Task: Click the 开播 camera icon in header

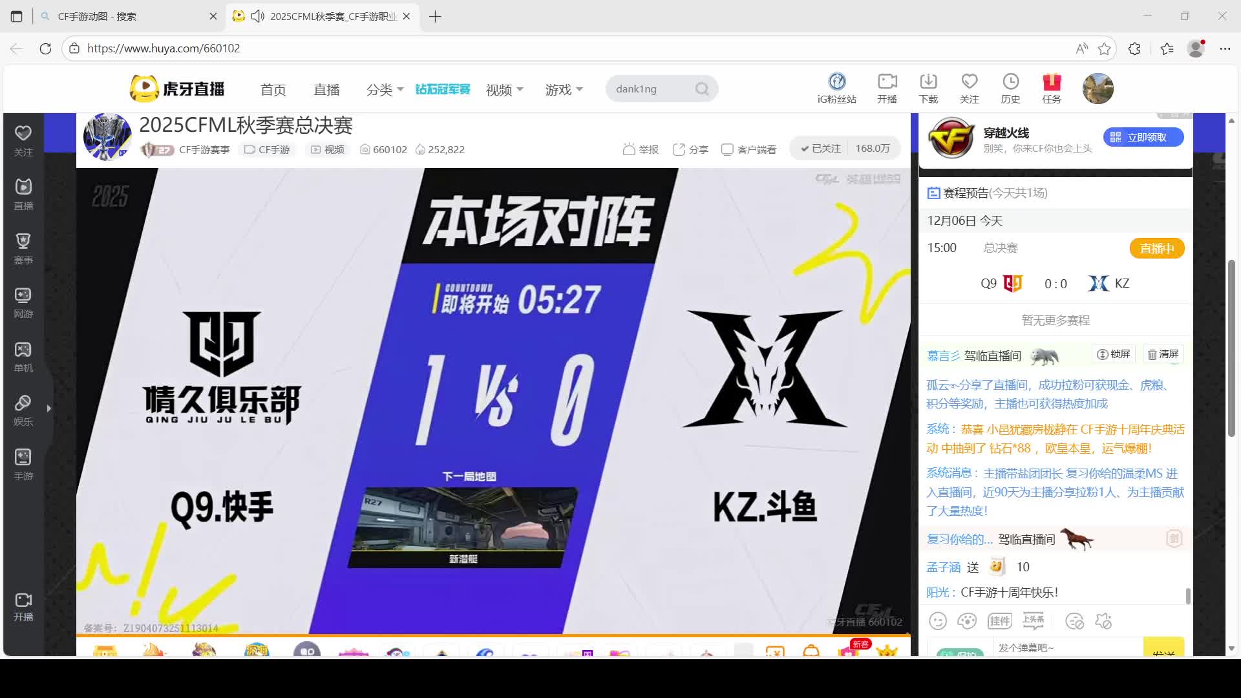Action: [x=887, y=82]
